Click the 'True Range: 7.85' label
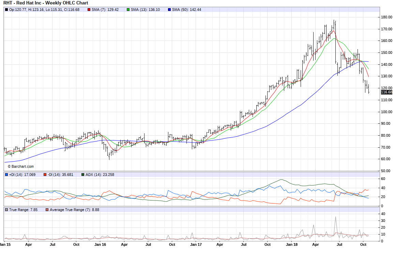Screen dimensions: 394x255 pos(23,210)
